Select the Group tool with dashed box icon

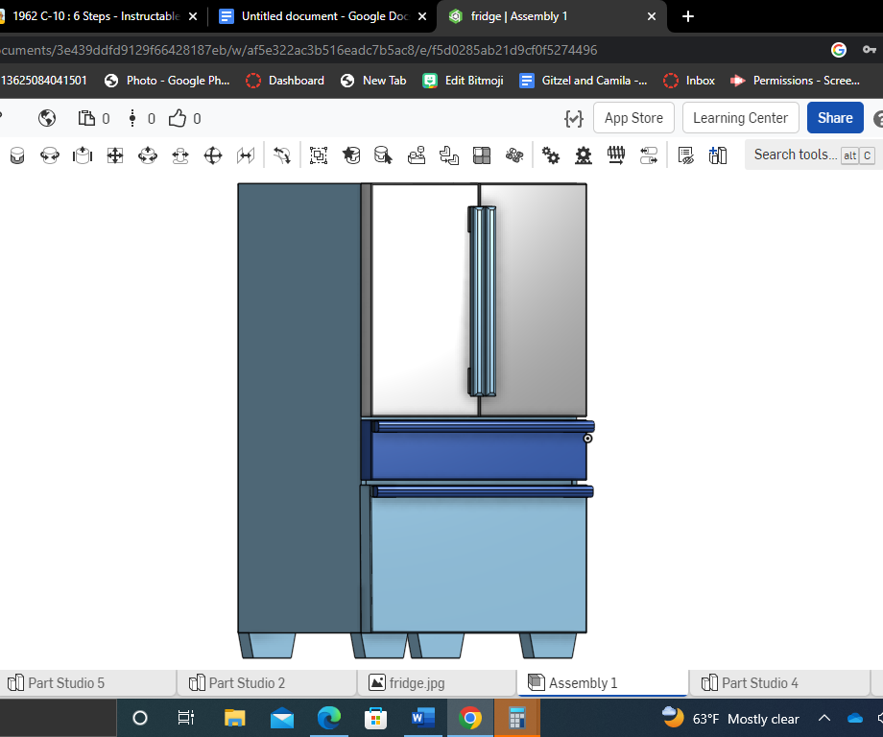[x=319, y=155]
